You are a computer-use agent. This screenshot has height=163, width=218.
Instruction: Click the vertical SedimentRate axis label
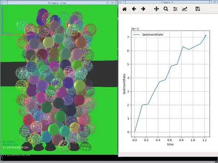(124, 84)
